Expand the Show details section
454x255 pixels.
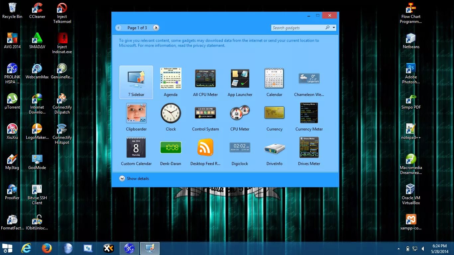(x=134, y=178)
